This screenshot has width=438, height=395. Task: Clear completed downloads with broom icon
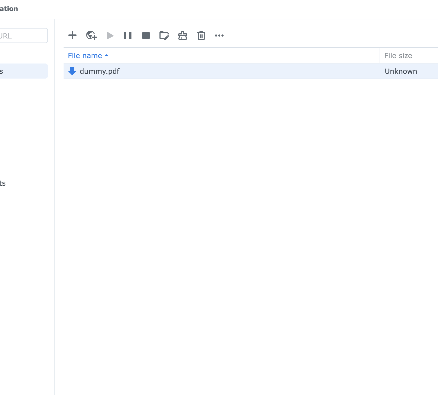(x=183, y=35)
